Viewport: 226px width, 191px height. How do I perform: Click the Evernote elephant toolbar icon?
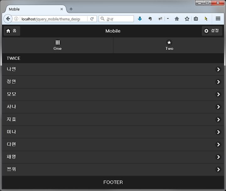point(150,19)
